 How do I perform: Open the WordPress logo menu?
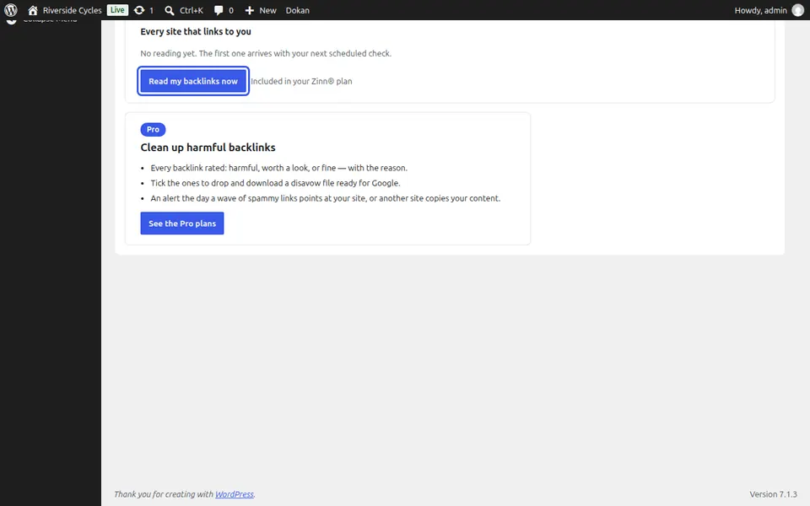[11, 10]
